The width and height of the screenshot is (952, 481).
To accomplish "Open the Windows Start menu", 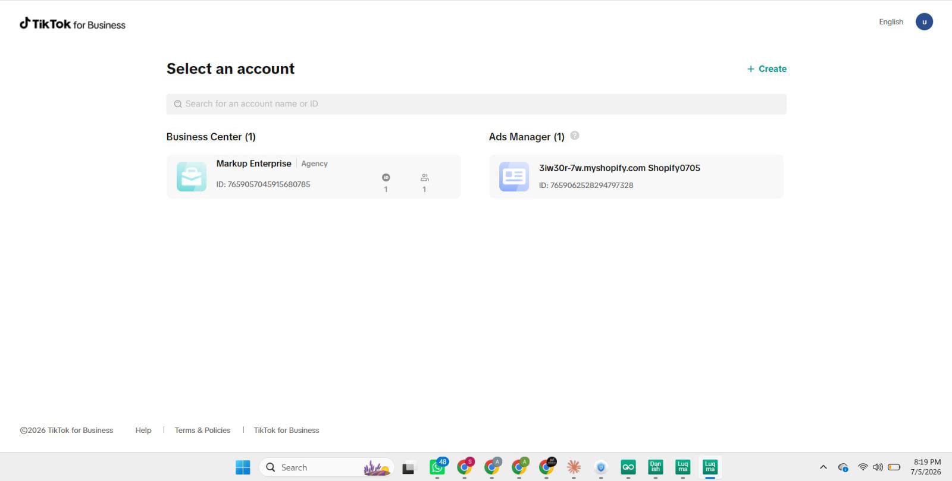I will pyautogui.click(x=243, y=467).
